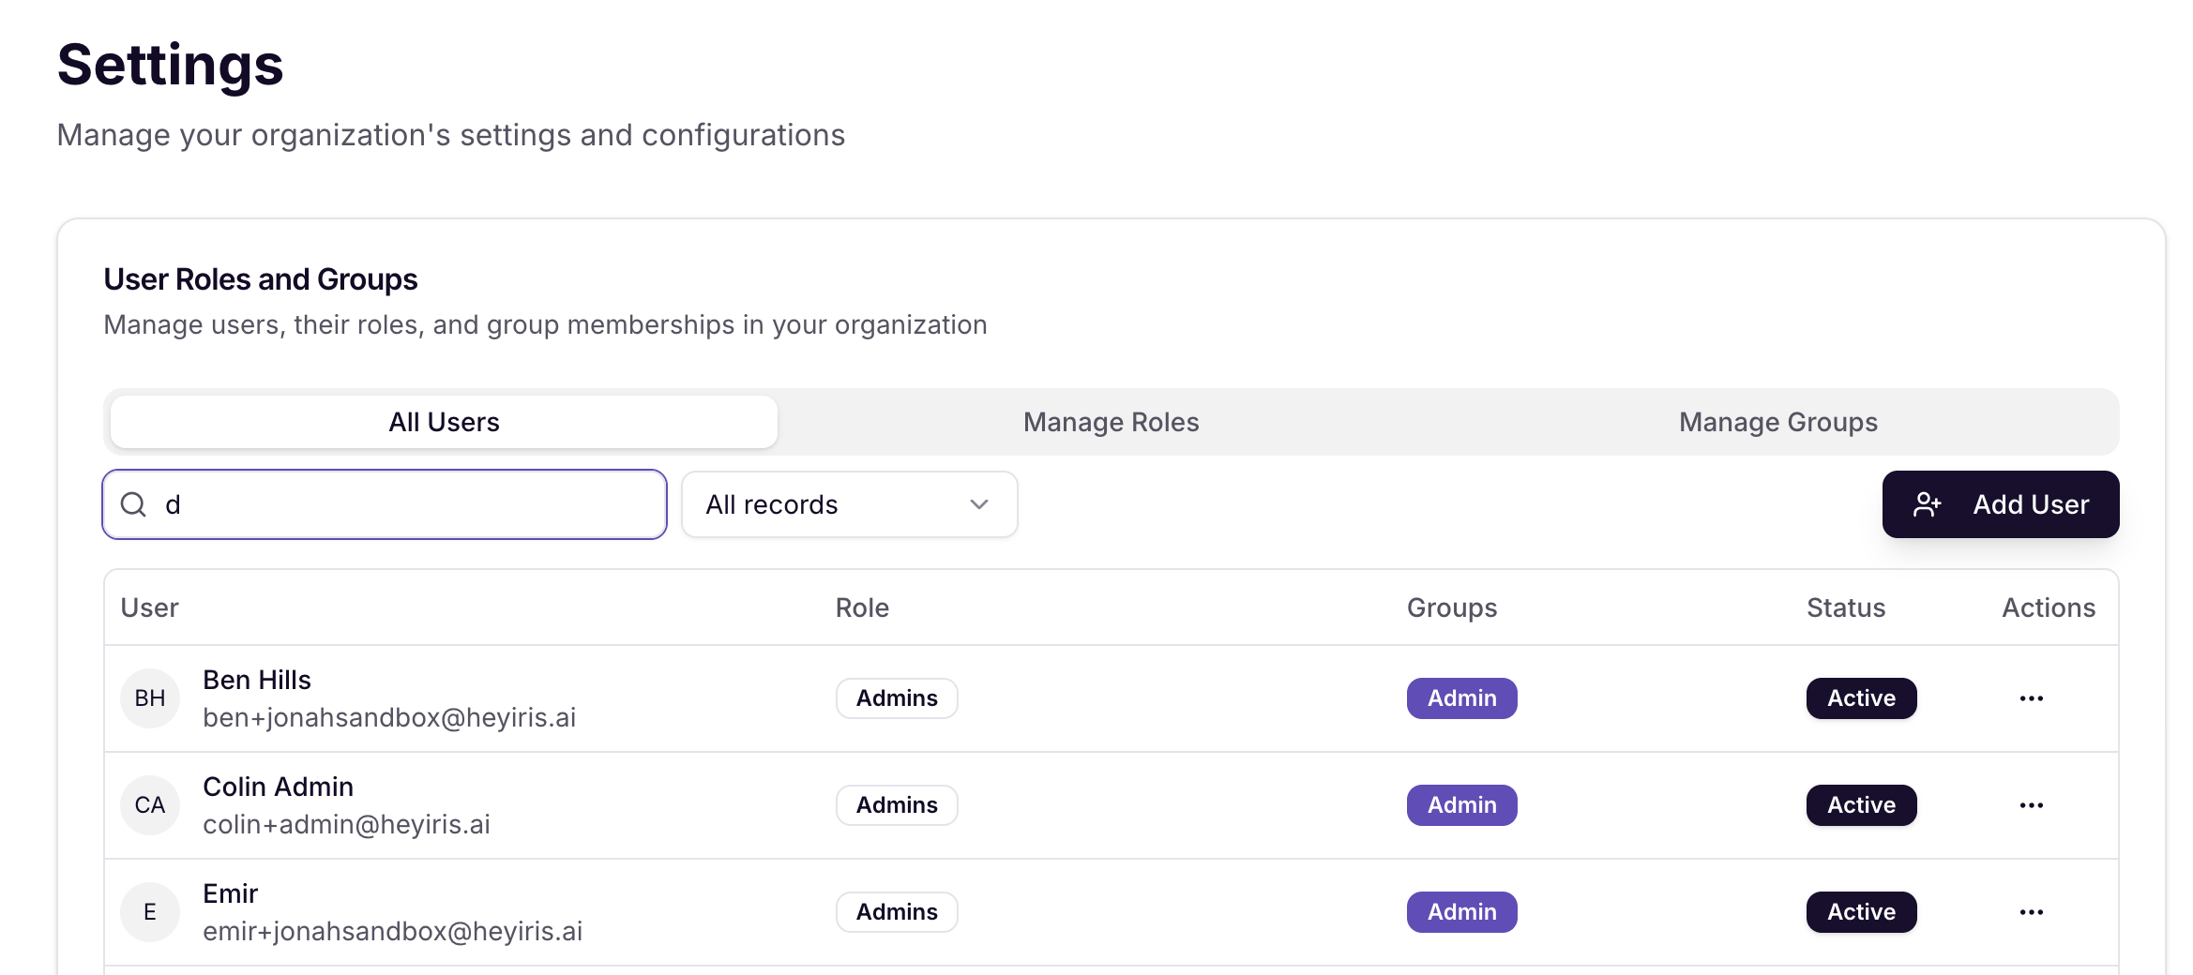Click the Active status badge for Ben Hills
Viewport: 2193px width, 975px height.
pos(1861,698)
